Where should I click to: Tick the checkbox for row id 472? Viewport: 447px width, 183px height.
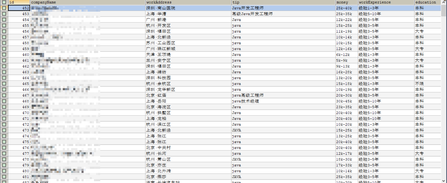pyautogui.click(x=4, y=124)
